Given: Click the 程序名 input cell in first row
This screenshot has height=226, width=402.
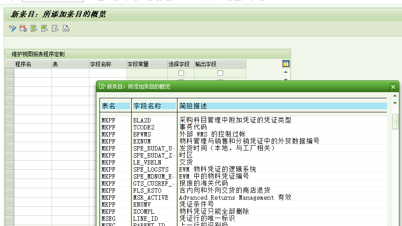Looking at the screenshot, I should coord(33,73).
